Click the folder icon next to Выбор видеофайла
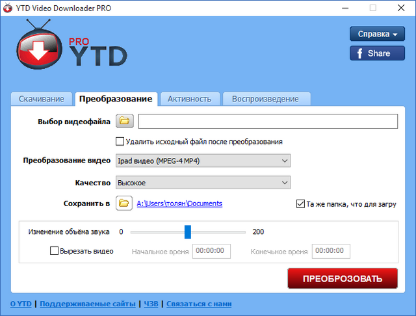The width and height of the screenshot is (416, 316). 123,122
